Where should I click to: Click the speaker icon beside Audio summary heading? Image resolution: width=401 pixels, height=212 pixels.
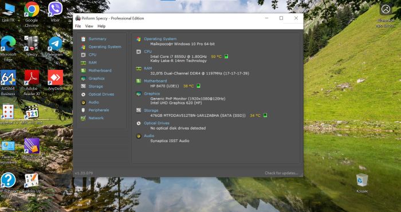pos(139,136)
